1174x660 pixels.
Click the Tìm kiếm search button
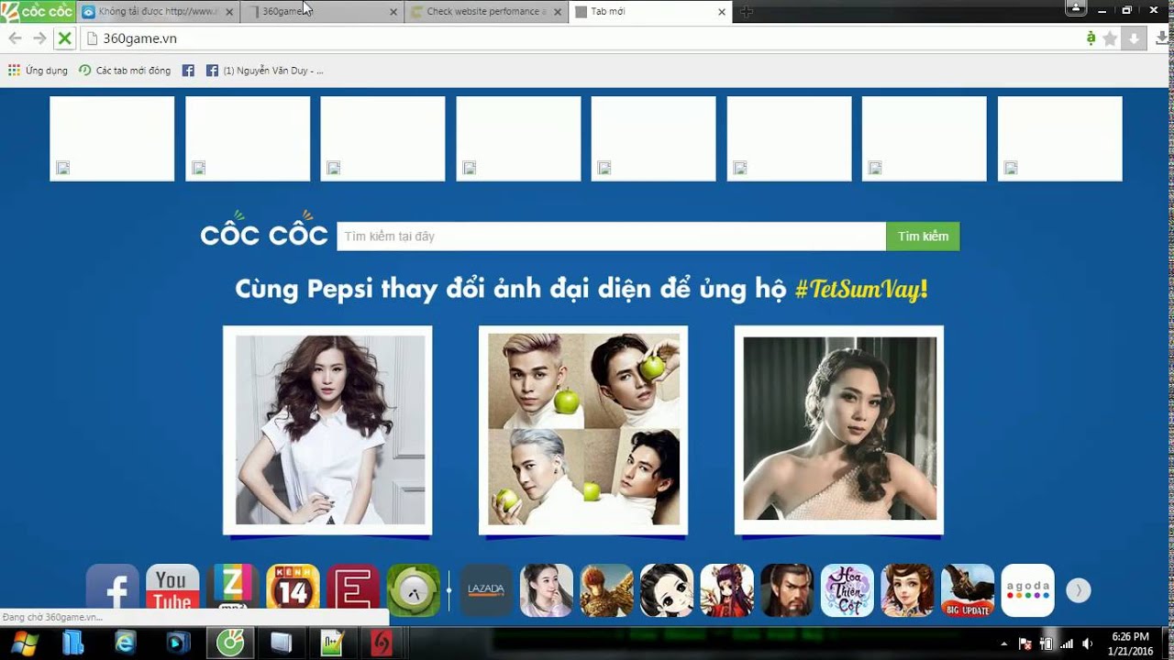[x=923, y=236]
